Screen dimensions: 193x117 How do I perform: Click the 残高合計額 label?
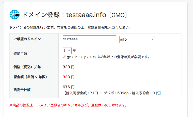pos(22,90)
